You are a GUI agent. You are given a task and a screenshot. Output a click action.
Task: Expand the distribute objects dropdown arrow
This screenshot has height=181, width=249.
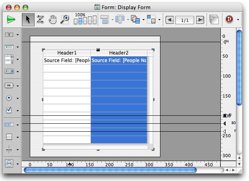(128, 19)
